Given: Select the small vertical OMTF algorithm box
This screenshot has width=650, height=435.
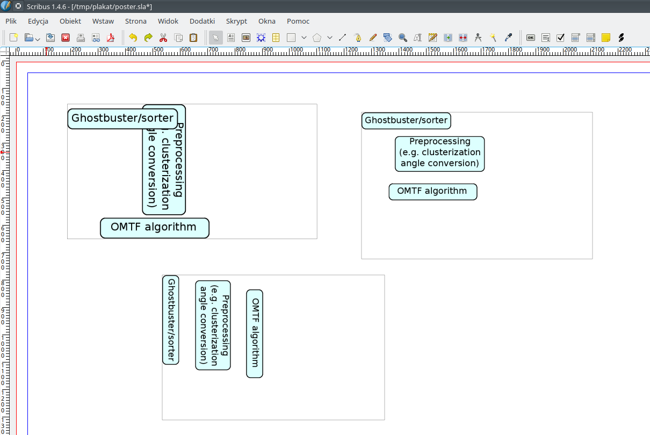Looking at the screenshot, I should pyautogui.click(x=255, y=334).
